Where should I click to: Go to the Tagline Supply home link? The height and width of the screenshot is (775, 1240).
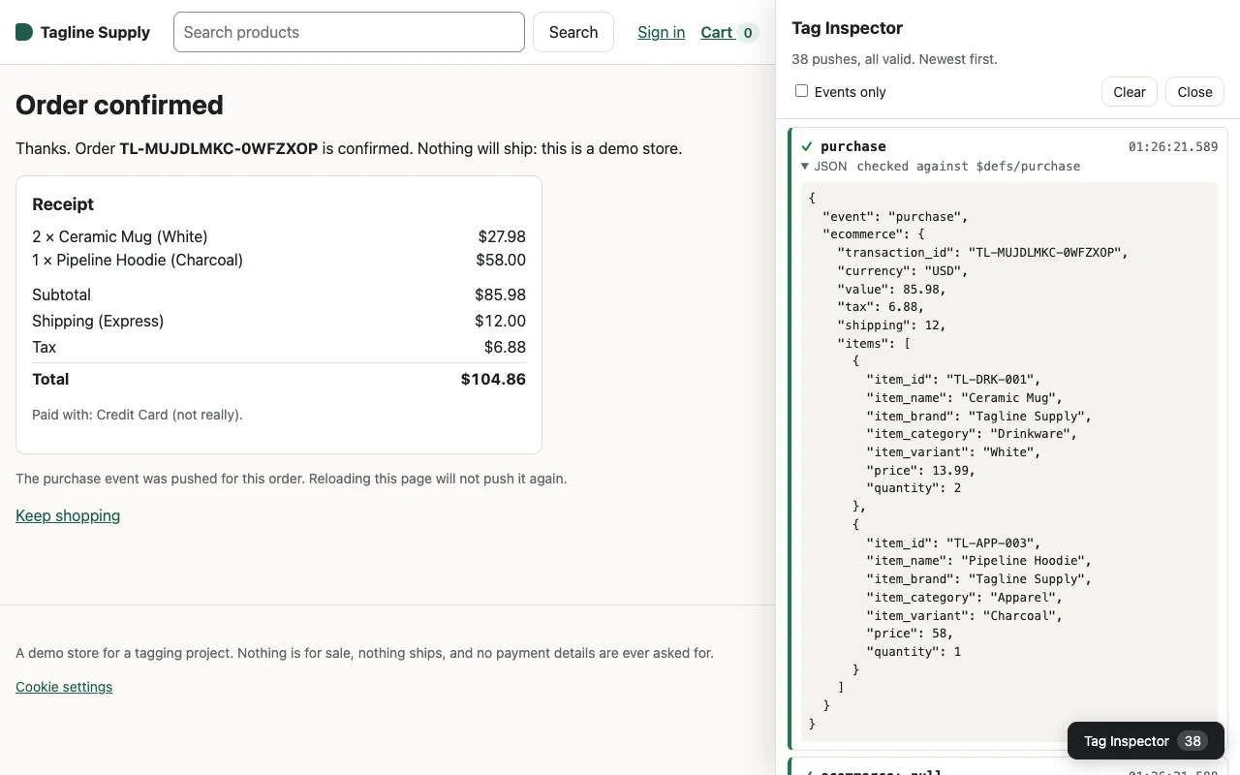[x=83, y=32]
